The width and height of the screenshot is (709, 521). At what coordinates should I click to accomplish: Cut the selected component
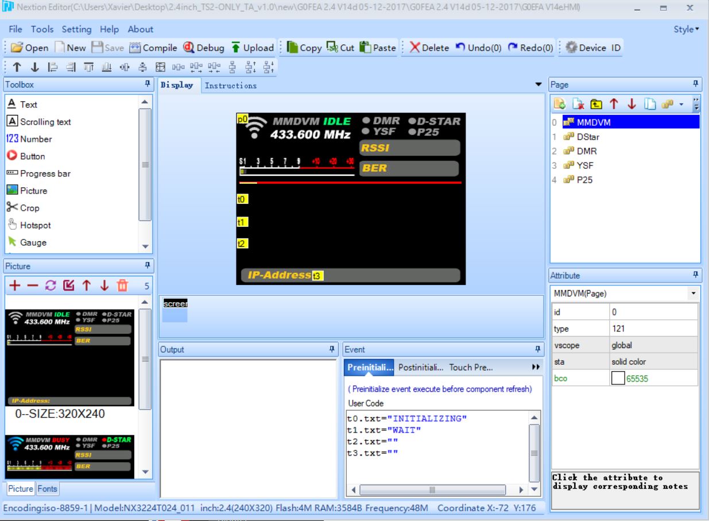(x=340, y=48)
